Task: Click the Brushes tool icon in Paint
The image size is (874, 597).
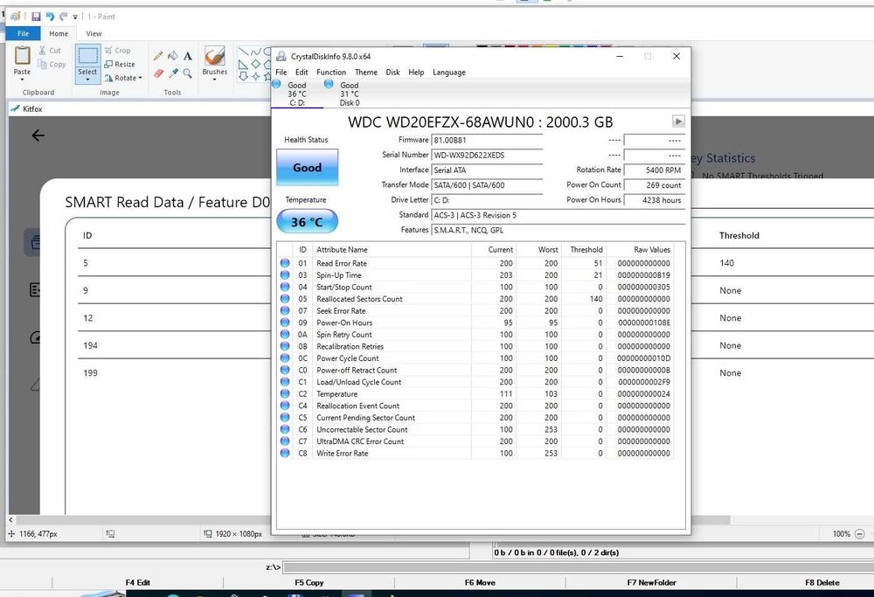Action: 215,56
